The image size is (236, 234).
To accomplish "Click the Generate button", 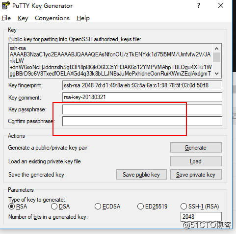I will click(196, 148).
